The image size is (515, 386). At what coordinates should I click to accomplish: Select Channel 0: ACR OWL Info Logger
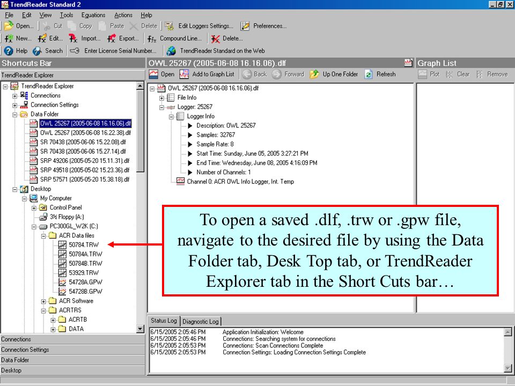[x=240, y=182]
